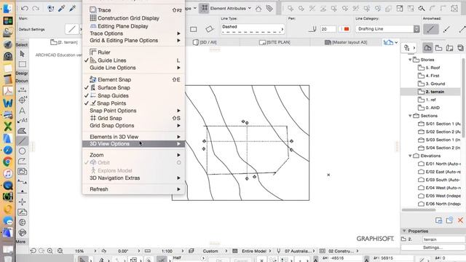Switch to the SITE PLAN tab

pyautogui.click(x=275, y=42)
